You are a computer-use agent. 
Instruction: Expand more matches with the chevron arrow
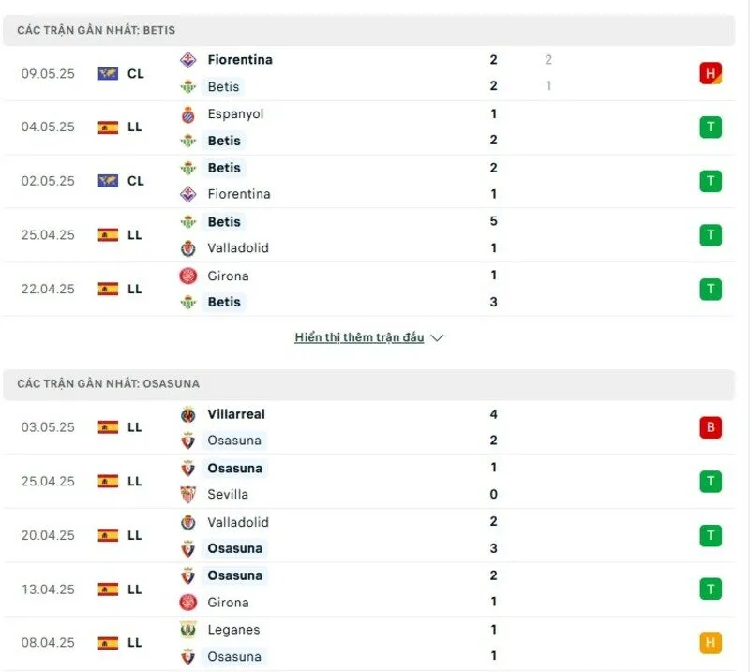coord(438,338)
